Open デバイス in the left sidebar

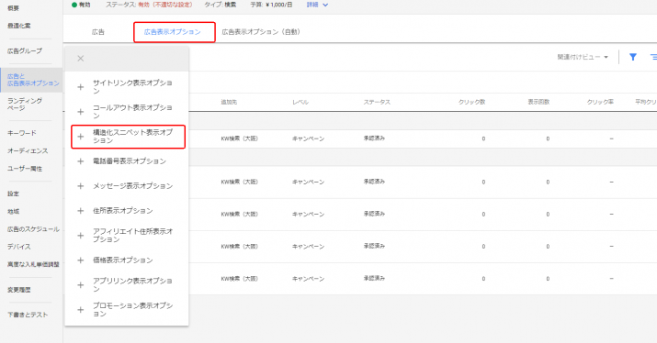point(19,247)
